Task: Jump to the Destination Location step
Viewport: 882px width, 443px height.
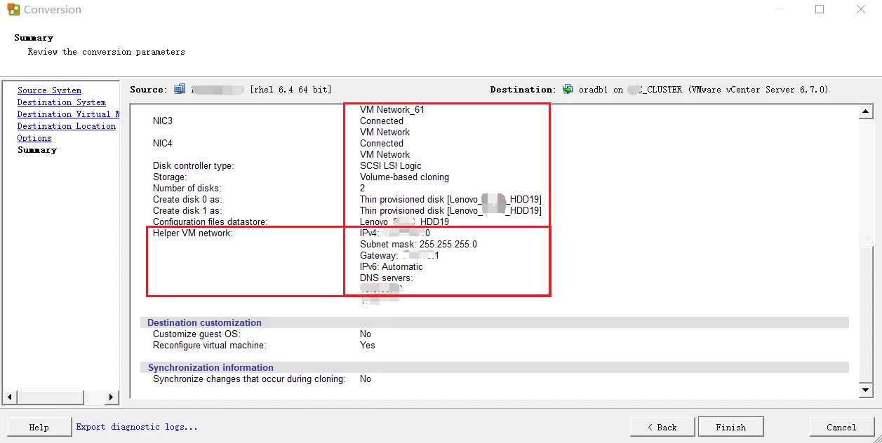Action: tap(67, 126)
